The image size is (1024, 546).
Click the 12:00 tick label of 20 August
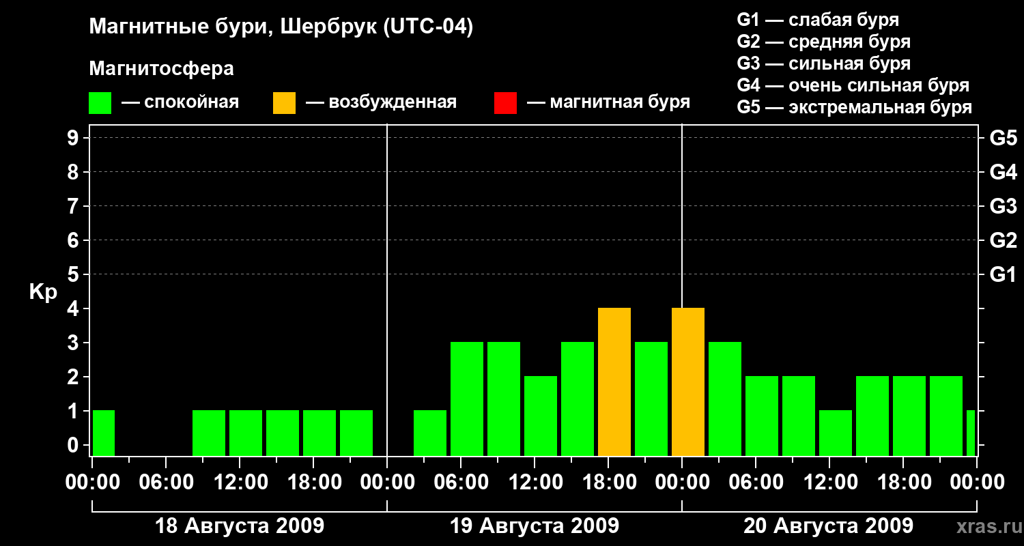[829, 483]
